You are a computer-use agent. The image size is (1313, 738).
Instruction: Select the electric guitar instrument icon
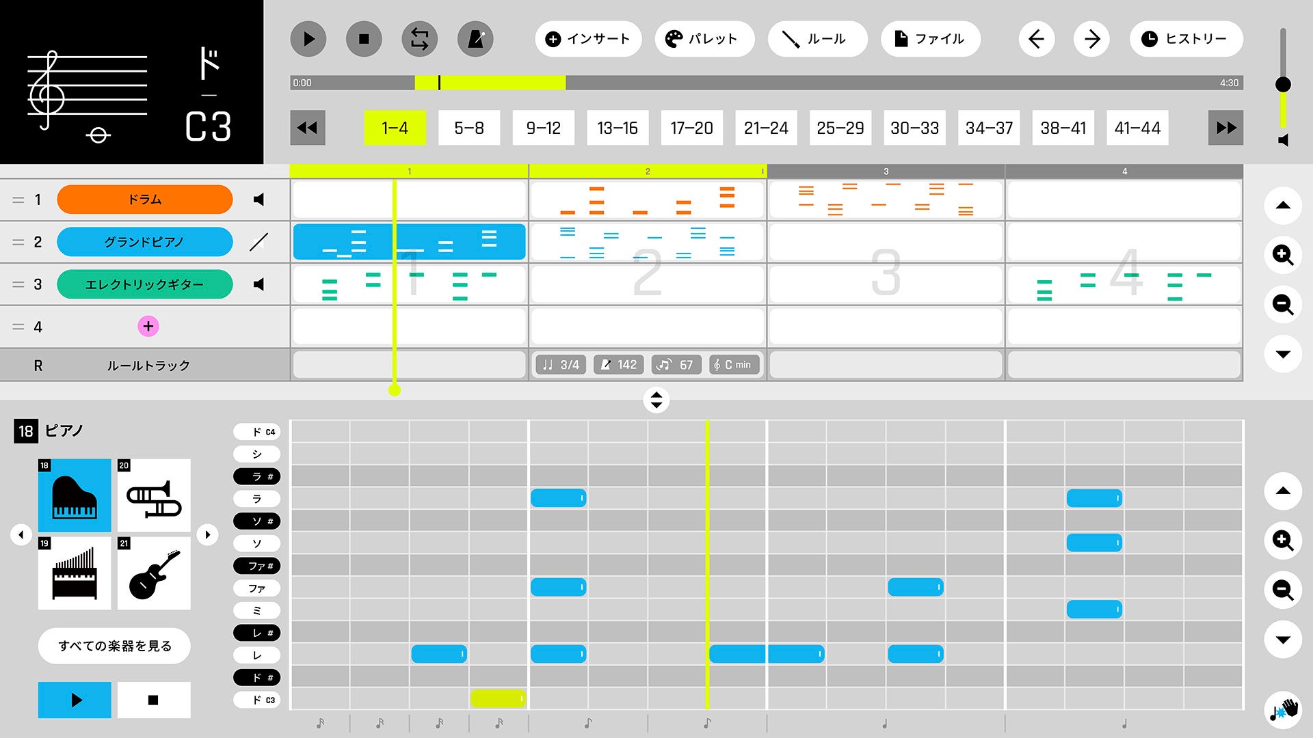coord(154,574)
